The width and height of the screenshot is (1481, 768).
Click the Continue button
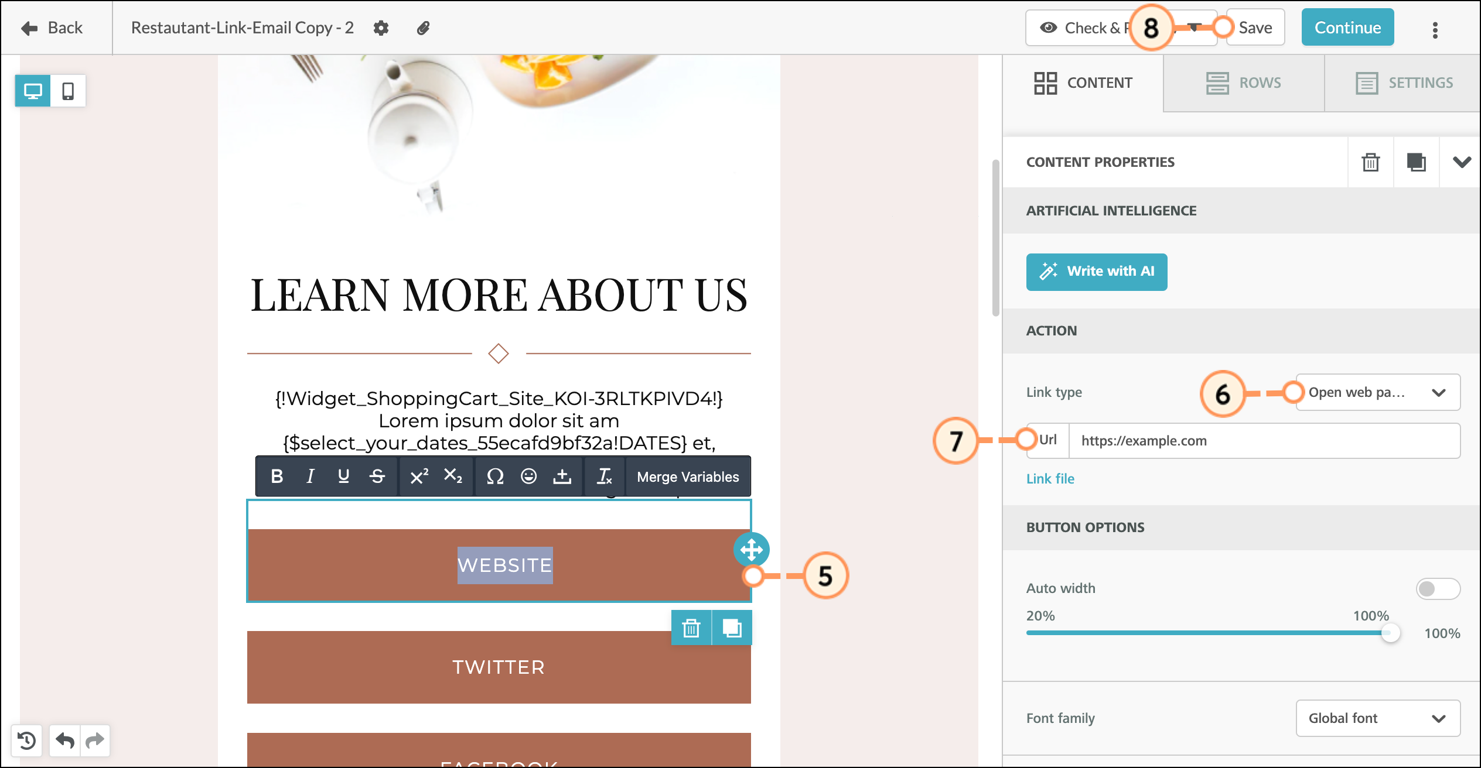tap(1347, 28)
